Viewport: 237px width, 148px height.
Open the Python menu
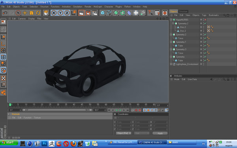pyautogui.click(x=128, y=7)
